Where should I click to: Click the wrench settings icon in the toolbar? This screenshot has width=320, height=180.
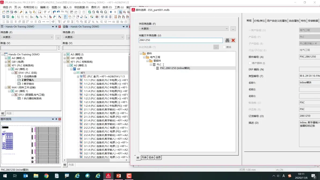point(21,12)
